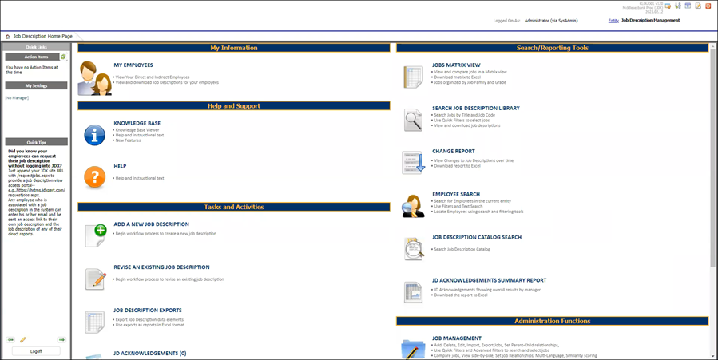This screenshot has height=360, width=718.
Task: Click the Employee Search icon
Action: pyautogui.click(x=413, y=205)
